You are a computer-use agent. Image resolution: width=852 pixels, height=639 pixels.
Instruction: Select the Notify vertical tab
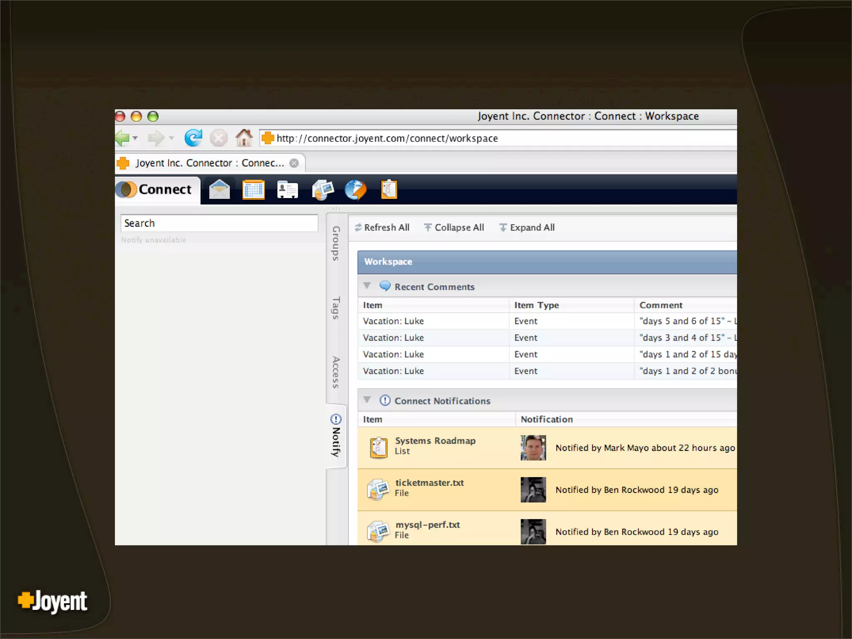tap(336, 436)
